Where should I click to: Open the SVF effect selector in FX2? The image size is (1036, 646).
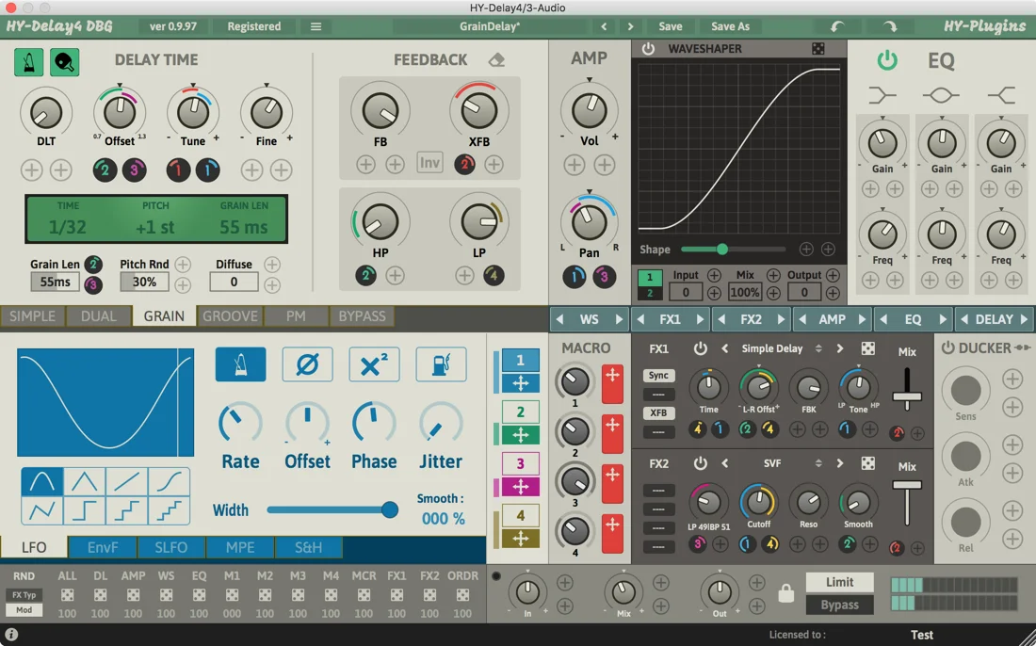771,463
